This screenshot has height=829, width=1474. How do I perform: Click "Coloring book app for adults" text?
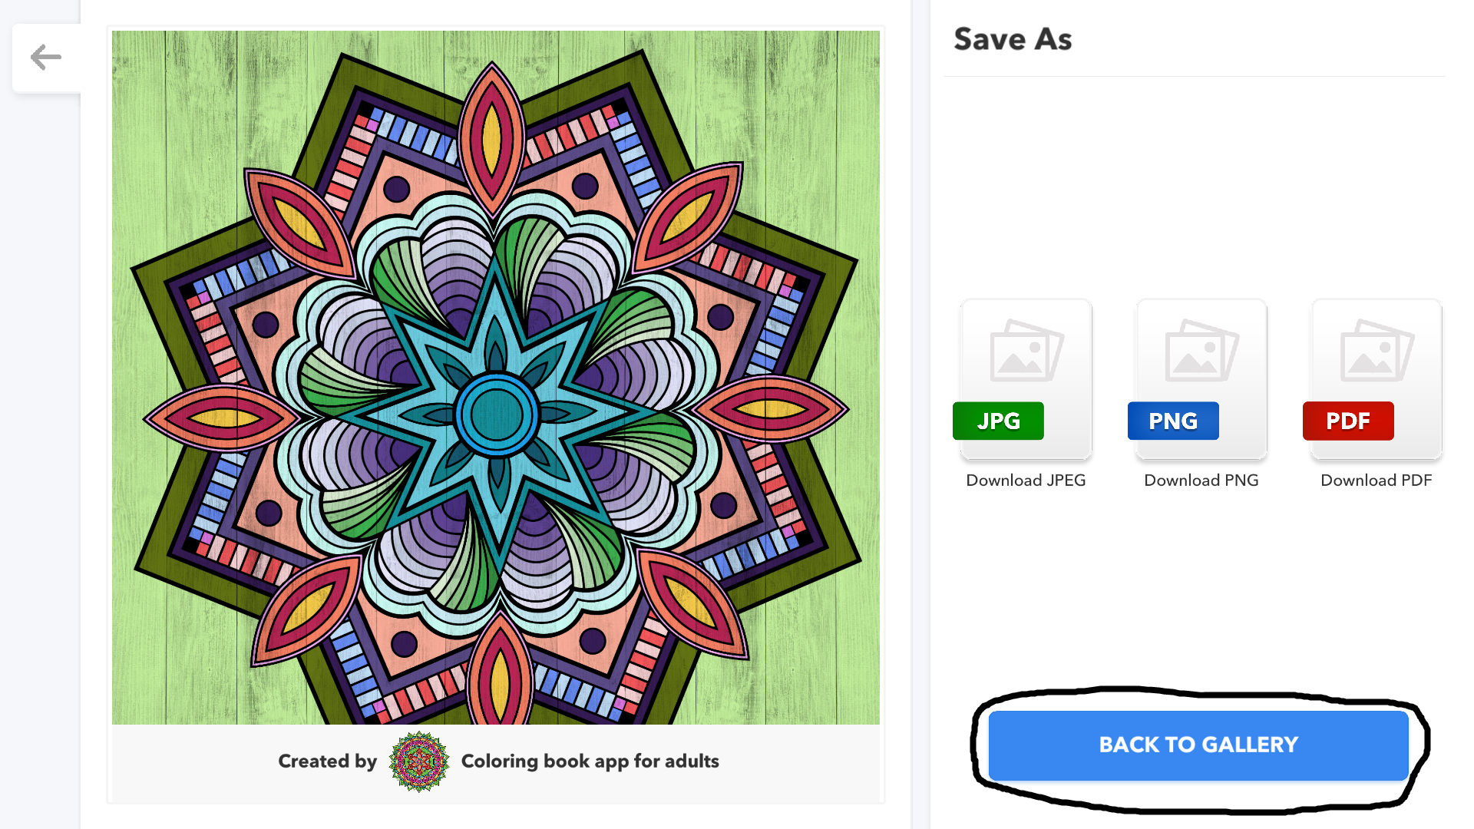(590, 761)
